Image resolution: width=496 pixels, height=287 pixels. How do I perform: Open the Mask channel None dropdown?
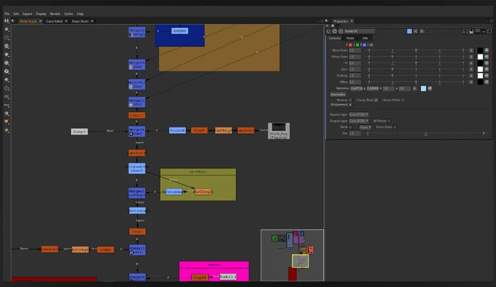[x=365, y=127]
